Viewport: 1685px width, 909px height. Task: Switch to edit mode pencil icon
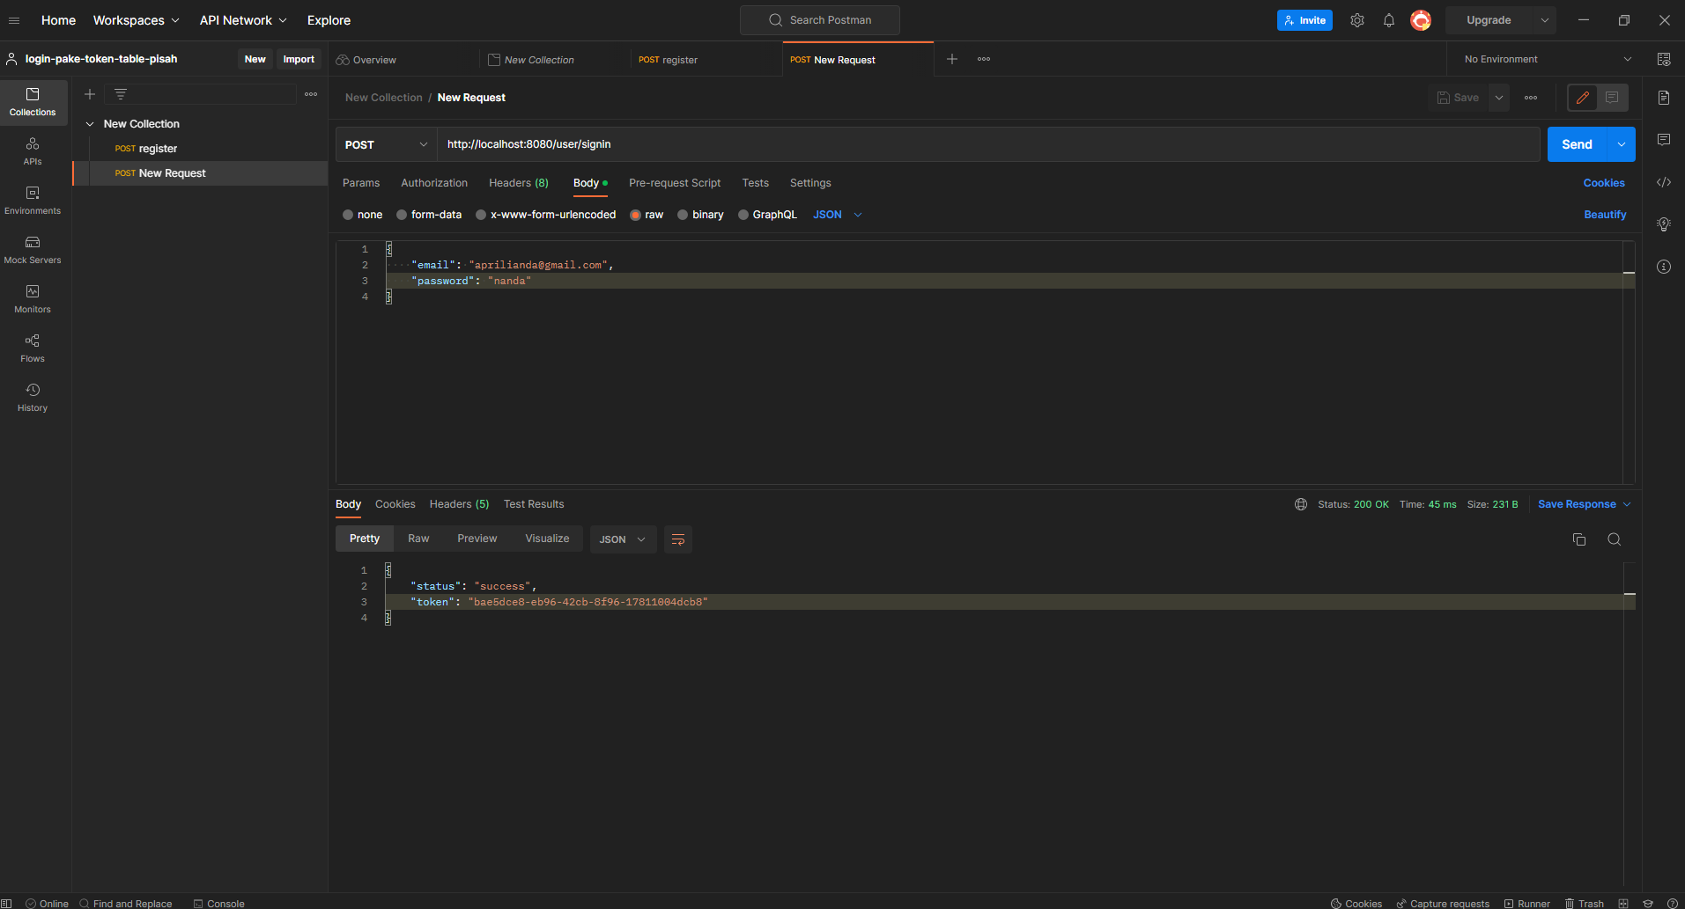(x=1583, y=98)
